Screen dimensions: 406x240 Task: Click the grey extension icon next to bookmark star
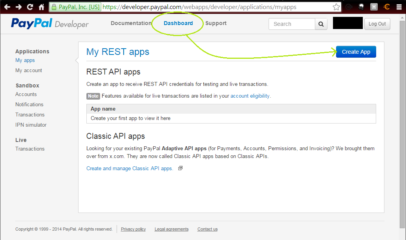[x=349, y=7]
